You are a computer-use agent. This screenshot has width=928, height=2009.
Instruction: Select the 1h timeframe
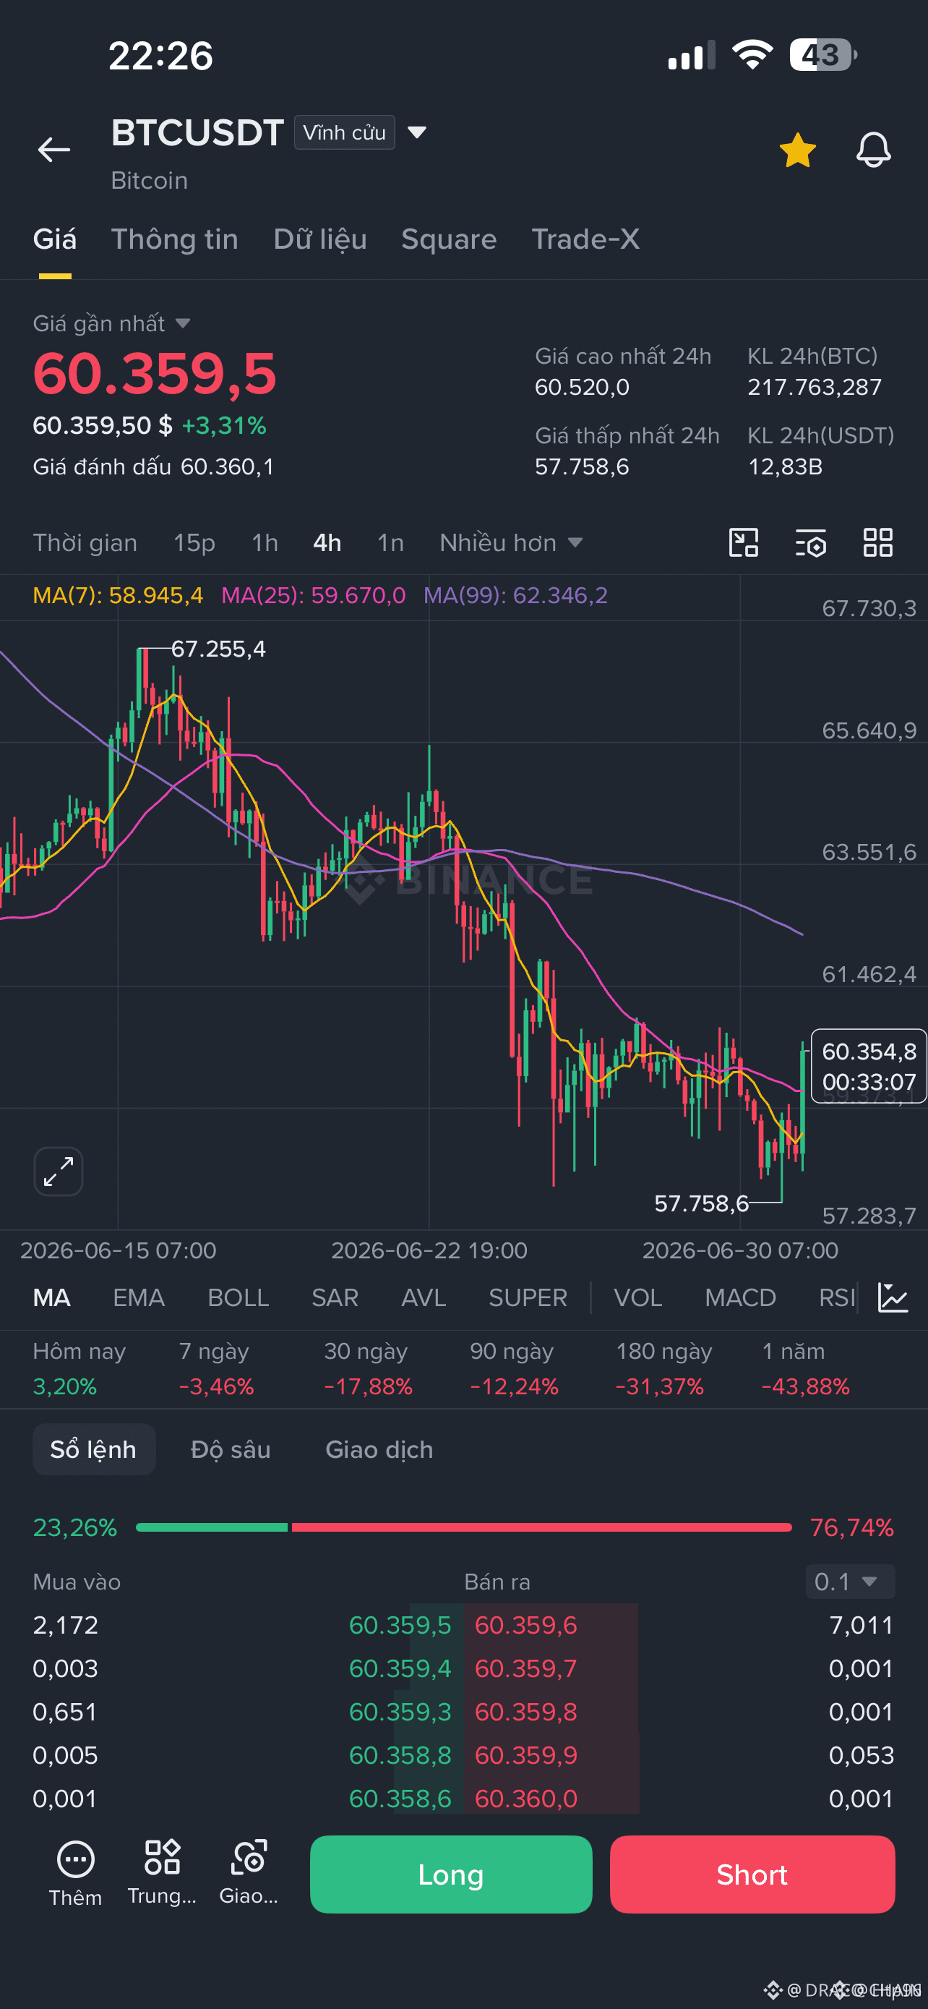[265, 543]
